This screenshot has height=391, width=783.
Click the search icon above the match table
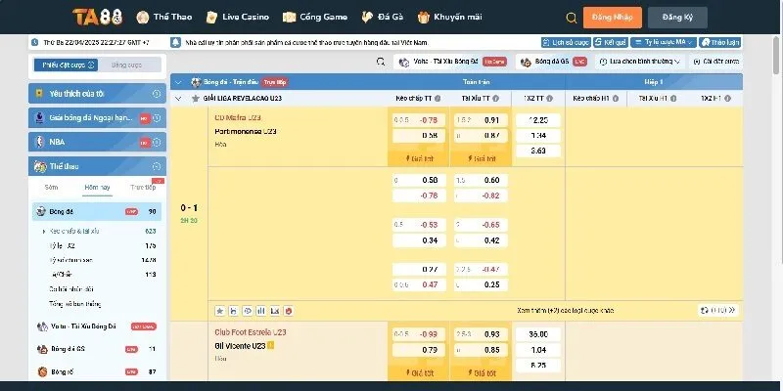[381, 61]
